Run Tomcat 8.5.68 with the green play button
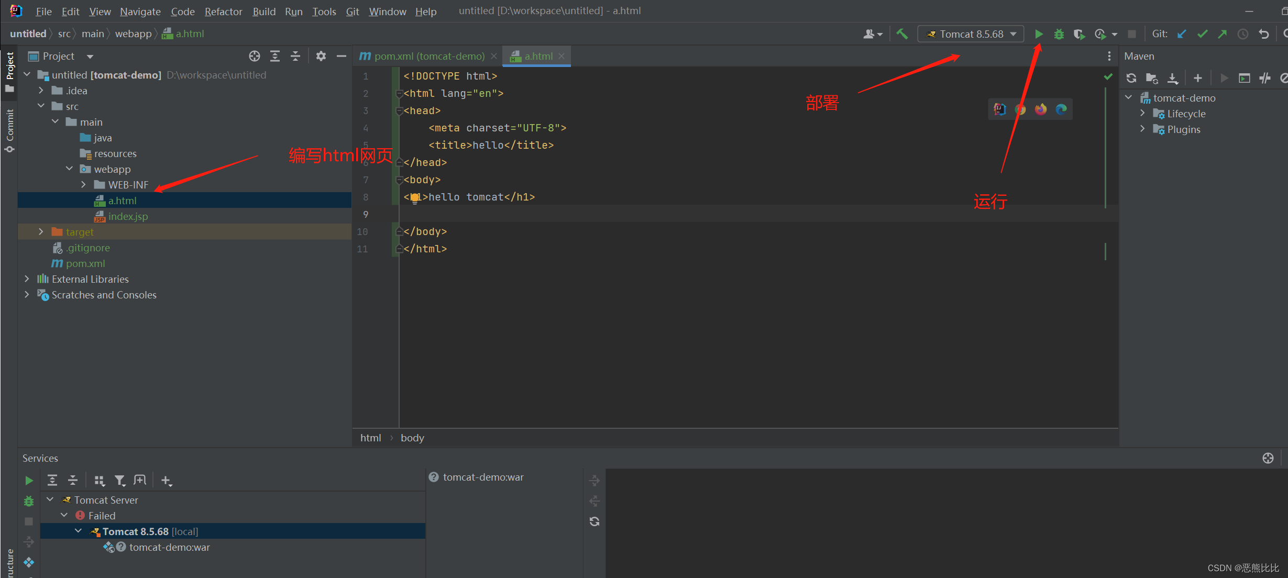1288x578 pixels. tap(1039, 34)
